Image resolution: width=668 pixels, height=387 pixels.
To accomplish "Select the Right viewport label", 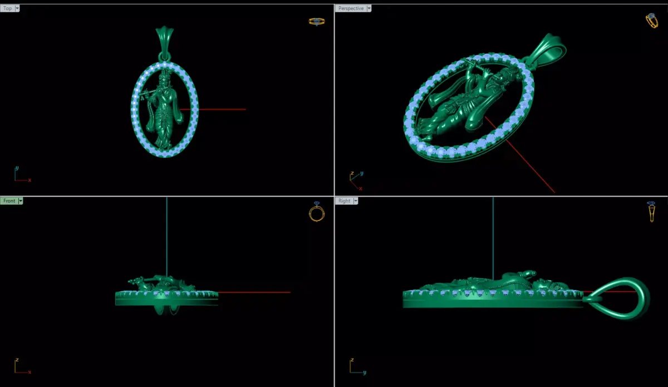I will 344,201.
